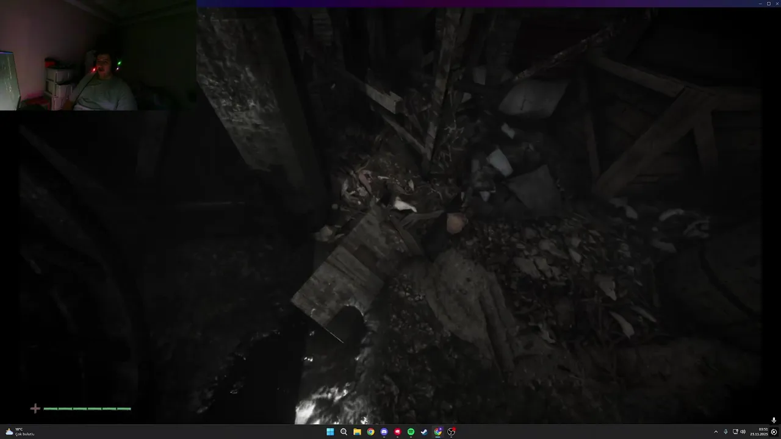
Task: Open weather widget showing 18°C
Action: pos(20,432)
